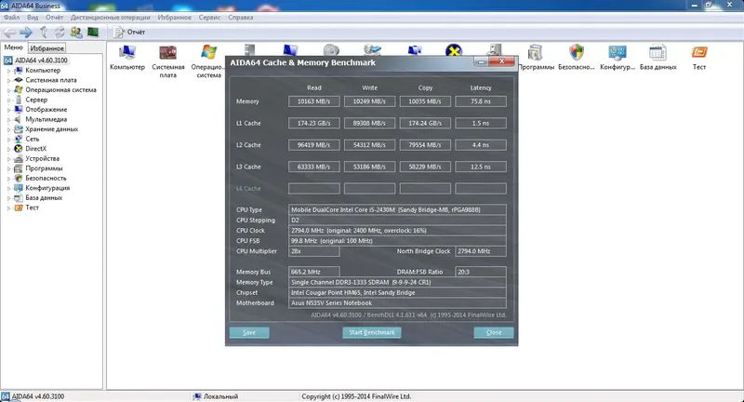Image resolution: width=744 pixels, height=402 pixels.
Task: Click the DirectX icon behind the benchmark dialog
Action: coord(454,50)
